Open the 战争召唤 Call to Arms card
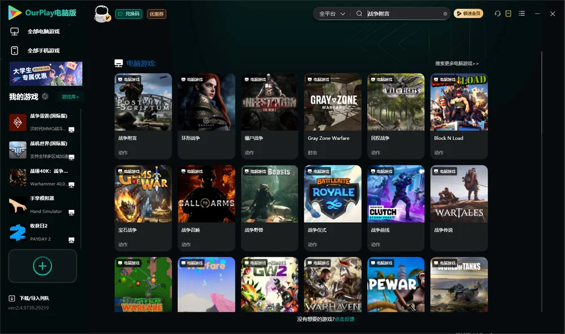 pos(206,208)
